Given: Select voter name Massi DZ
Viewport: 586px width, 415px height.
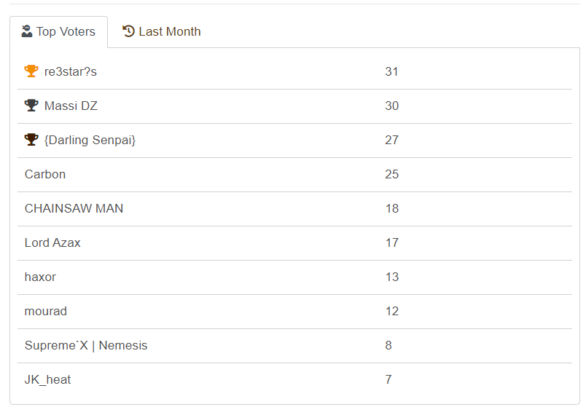Looking at the screenshot, I should pyautogui.click(x=71, y=106).
